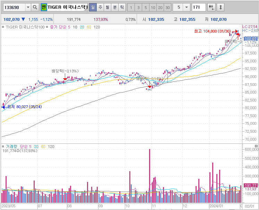
Task: Click the stock code field 133690
Action: pos(14,7)
